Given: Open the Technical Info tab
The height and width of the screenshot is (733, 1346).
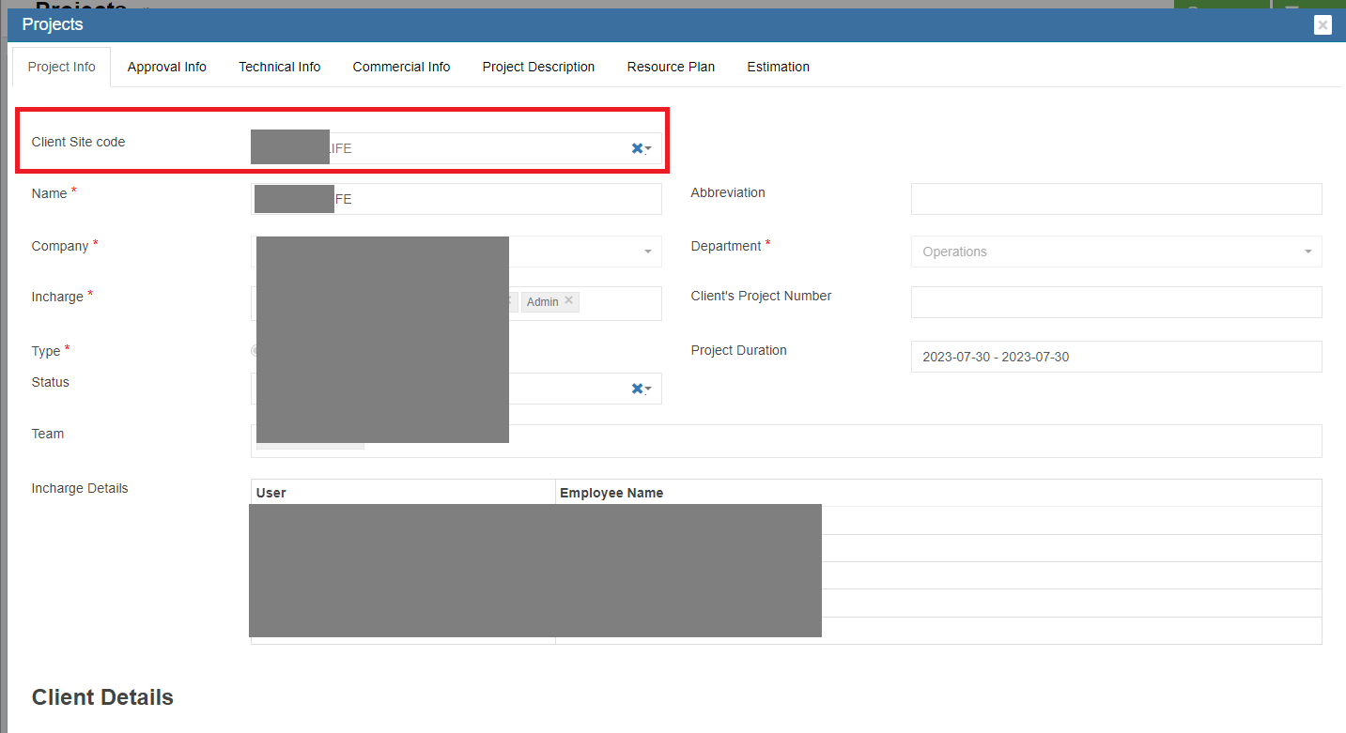Looking at the screenshot, I should point(279,67).
